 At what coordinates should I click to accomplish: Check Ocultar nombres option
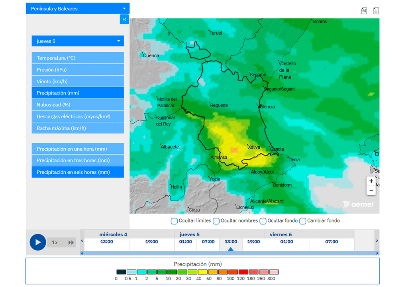coord(216,221)
